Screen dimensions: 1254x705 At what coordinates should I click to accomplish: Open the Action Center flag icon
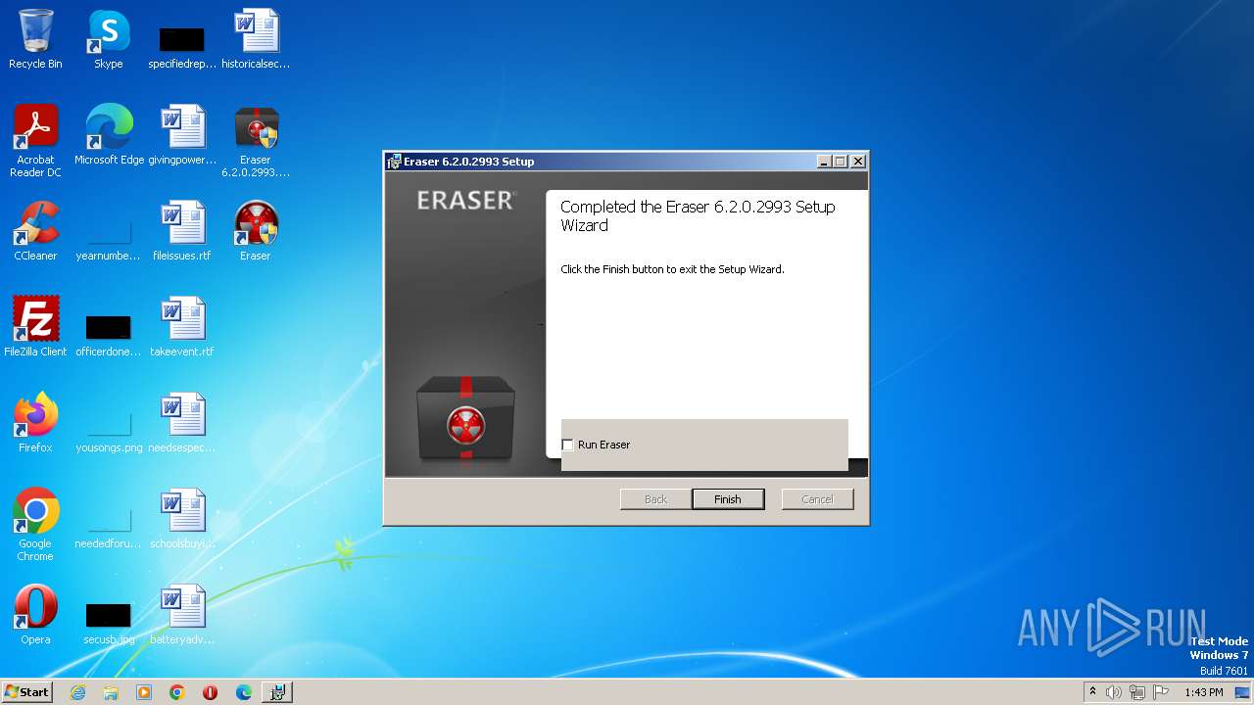[1161, 692]
